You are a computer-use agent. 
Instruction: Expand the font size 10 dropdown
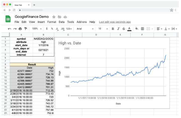[x=103, y=29]
